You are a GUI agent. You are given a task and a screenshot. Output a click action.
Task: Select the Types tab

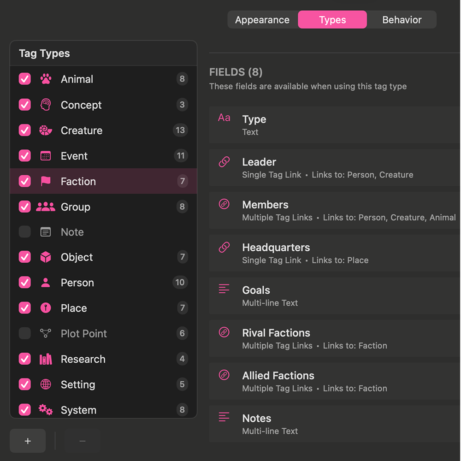click(x=332, y=19)
